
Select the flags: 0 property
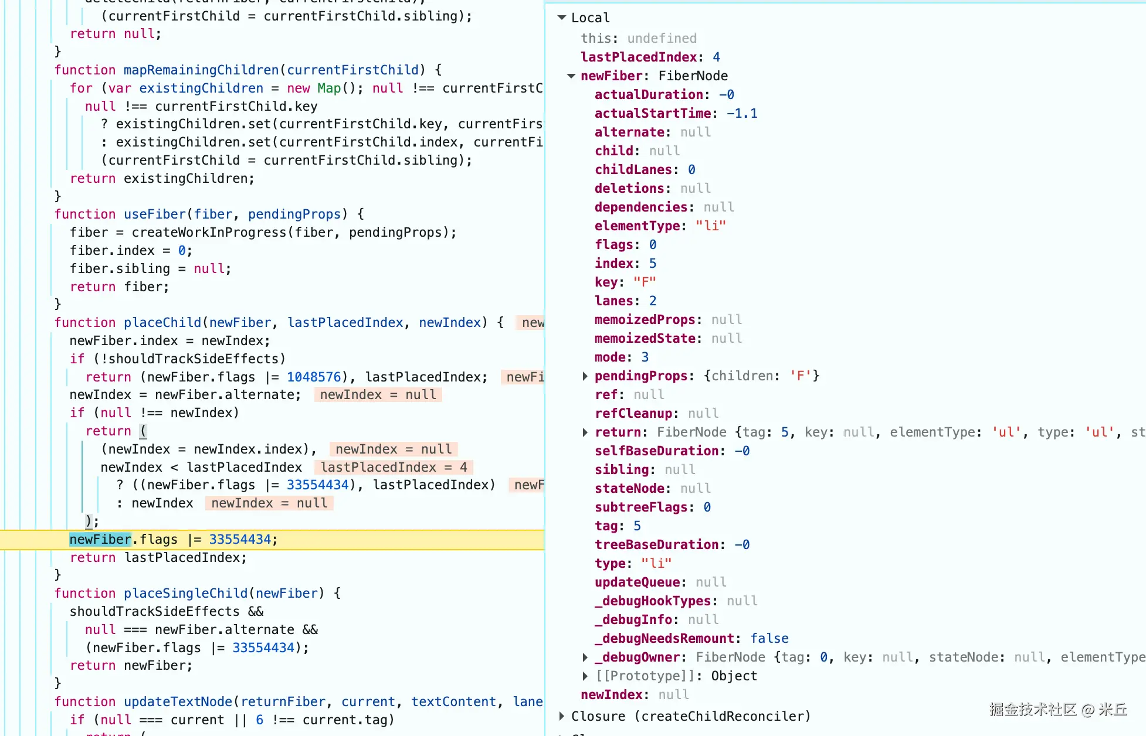(626, 245)
